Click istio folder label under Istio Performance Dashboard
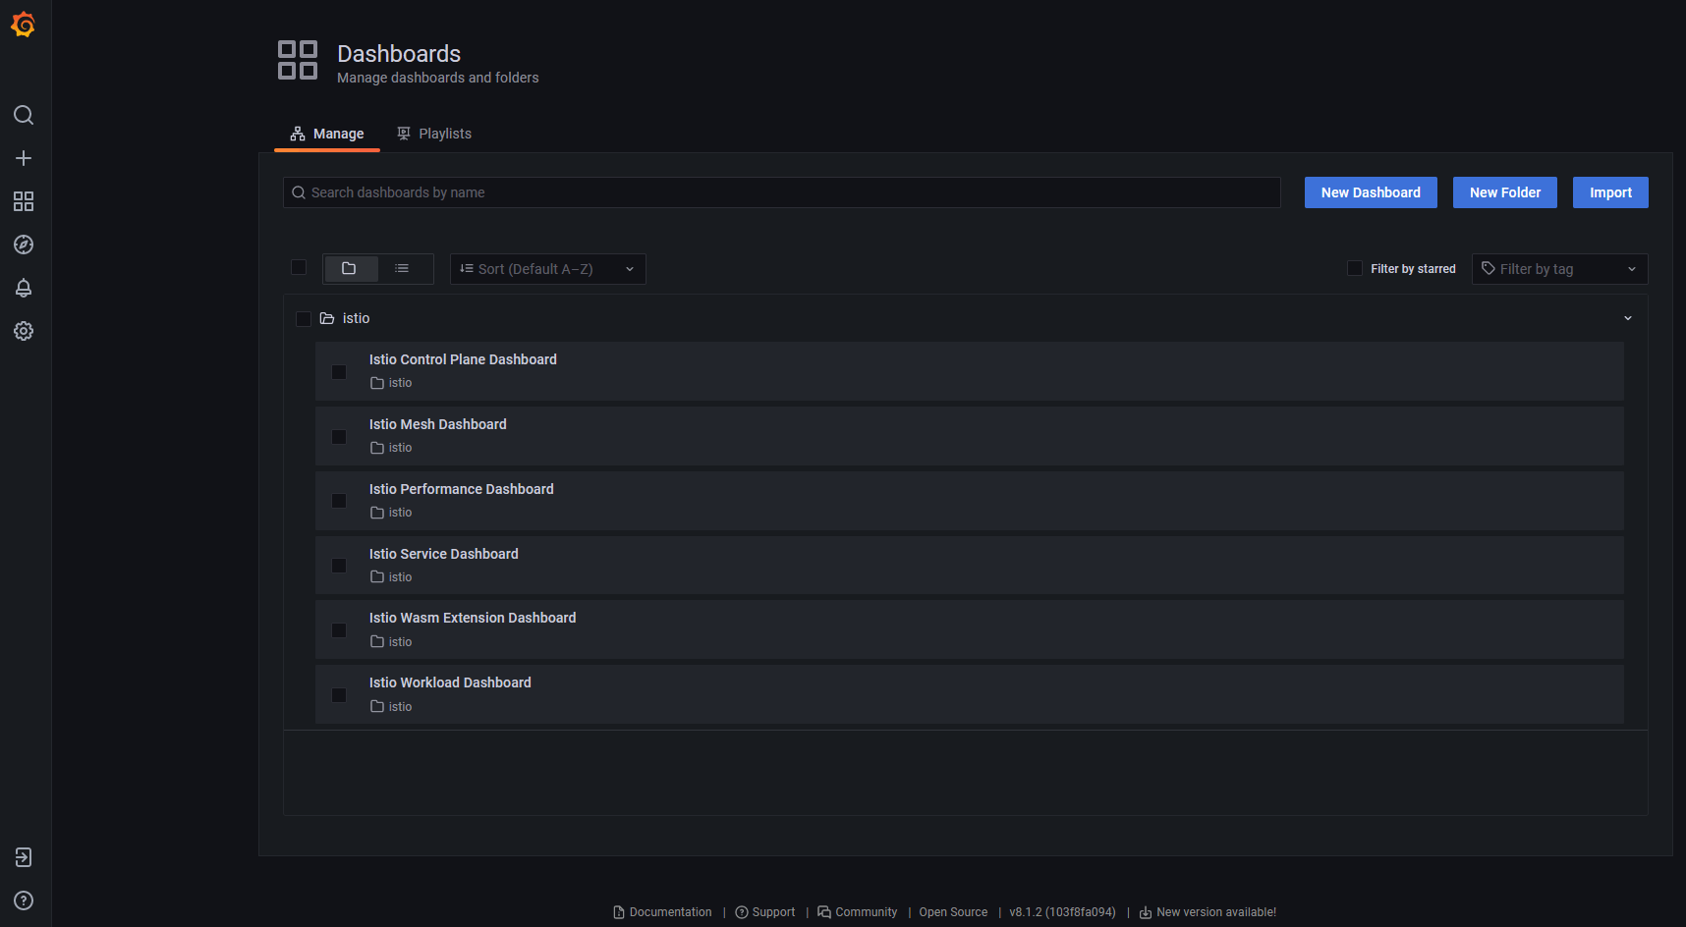Viewport: 1686px width, 927px height. pos(400,513)
